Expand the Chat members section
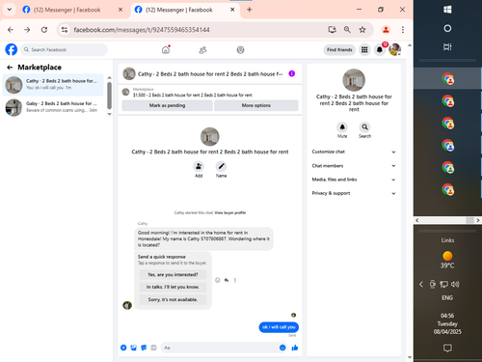 [354, 166]
